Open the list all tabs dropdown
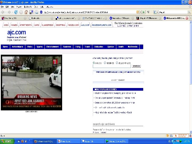The height and width of the screenshot is (144, 192). (x=191, y=18)
